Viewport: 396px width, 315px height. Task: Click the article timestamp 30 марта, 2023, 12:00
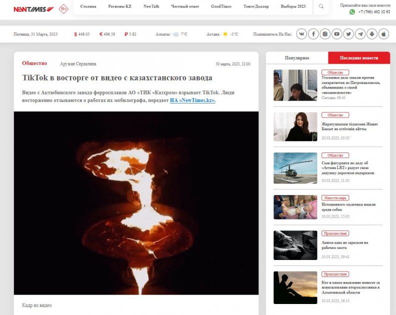(x=233, y=64)
